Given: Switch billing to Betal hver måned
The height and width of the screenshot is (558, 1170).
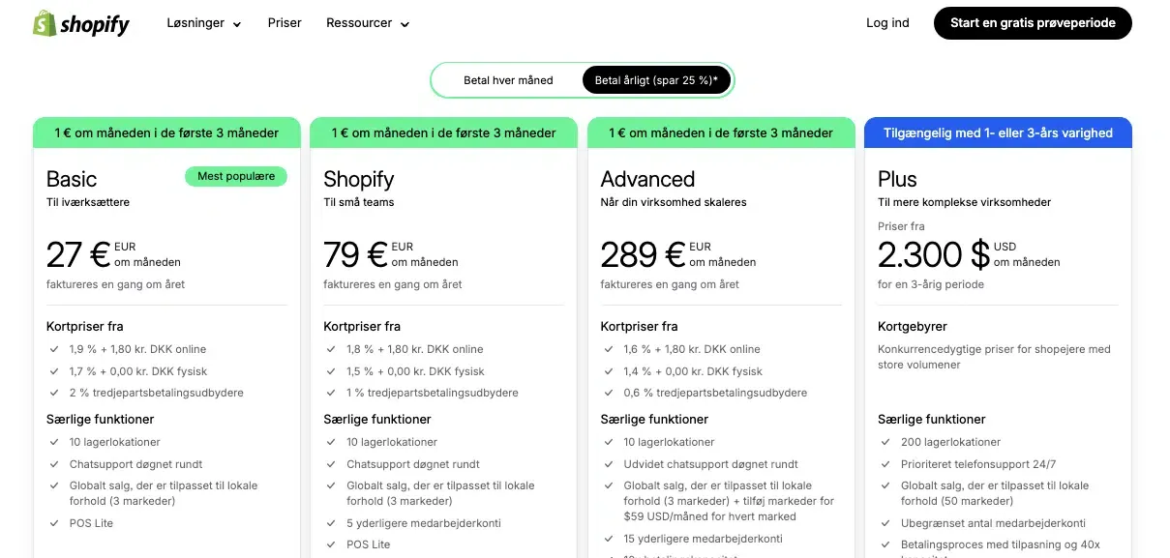Looking at the screenshot, I should [x=508, y=80].
